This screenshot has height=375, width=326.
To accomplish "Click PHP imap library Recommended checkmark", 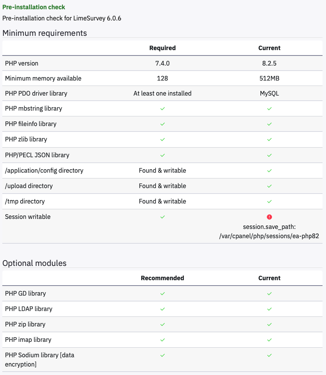I will (162, 340).
